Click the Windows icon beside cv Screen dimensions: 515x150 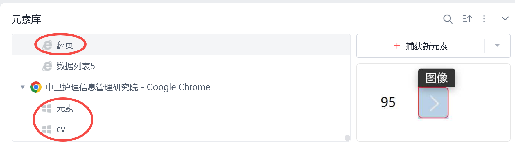(47, 129)
